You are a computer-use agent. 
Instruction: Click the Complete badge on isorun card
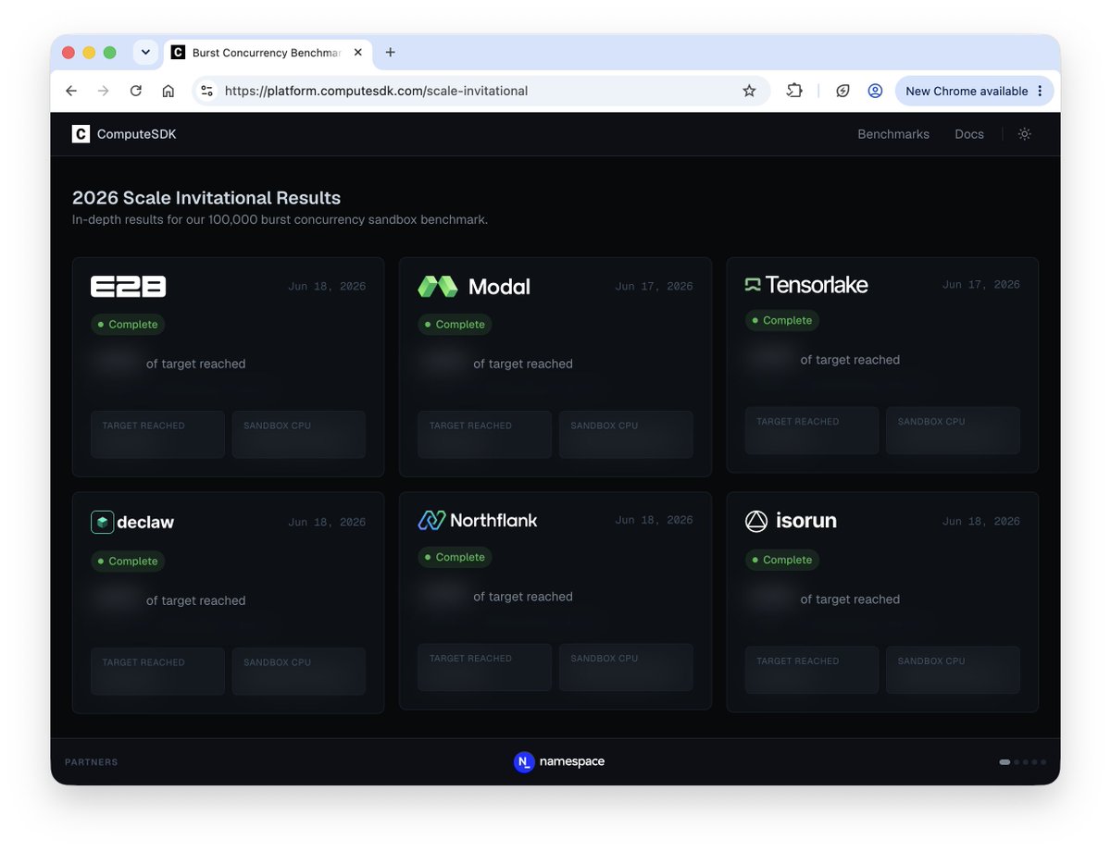782,561
